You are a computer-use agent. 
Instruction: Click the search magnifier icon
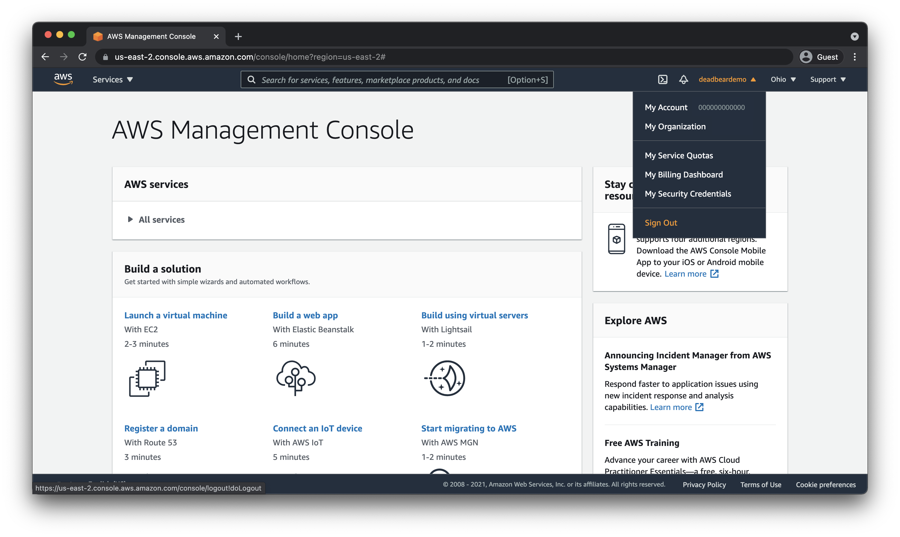point(251,79)
